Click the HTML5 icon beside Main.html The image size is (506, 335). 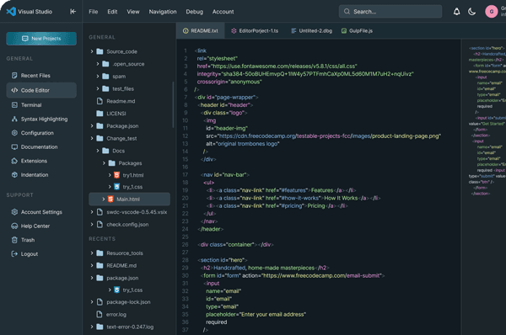tap(110, 199)
